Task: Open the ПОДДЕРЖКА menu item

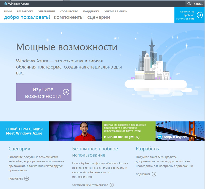Action: click(x=91, y=12)
